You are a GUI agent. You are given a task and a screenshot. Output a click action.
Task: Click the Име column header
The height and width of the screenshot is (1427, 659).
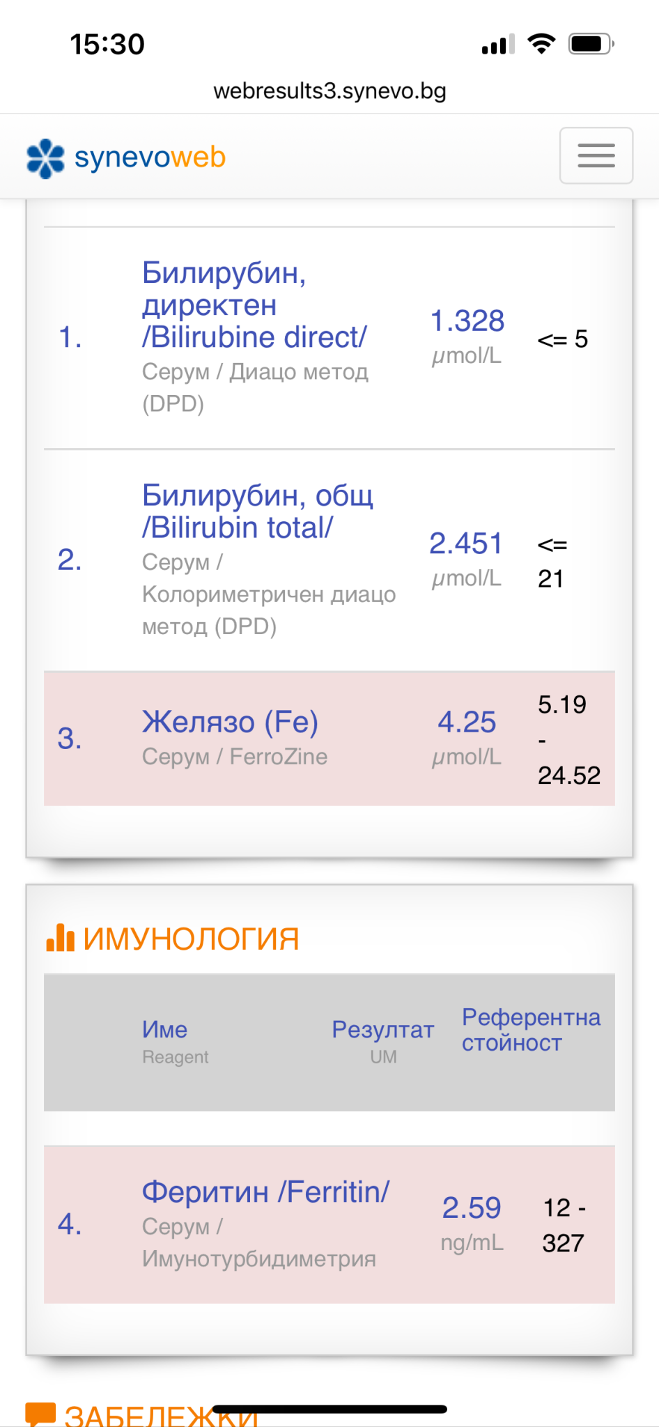[x=164, y=1030]
